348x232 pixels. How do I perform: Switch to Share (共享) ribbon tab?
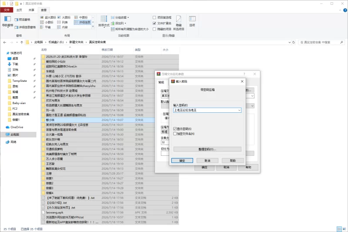point(31,10)
